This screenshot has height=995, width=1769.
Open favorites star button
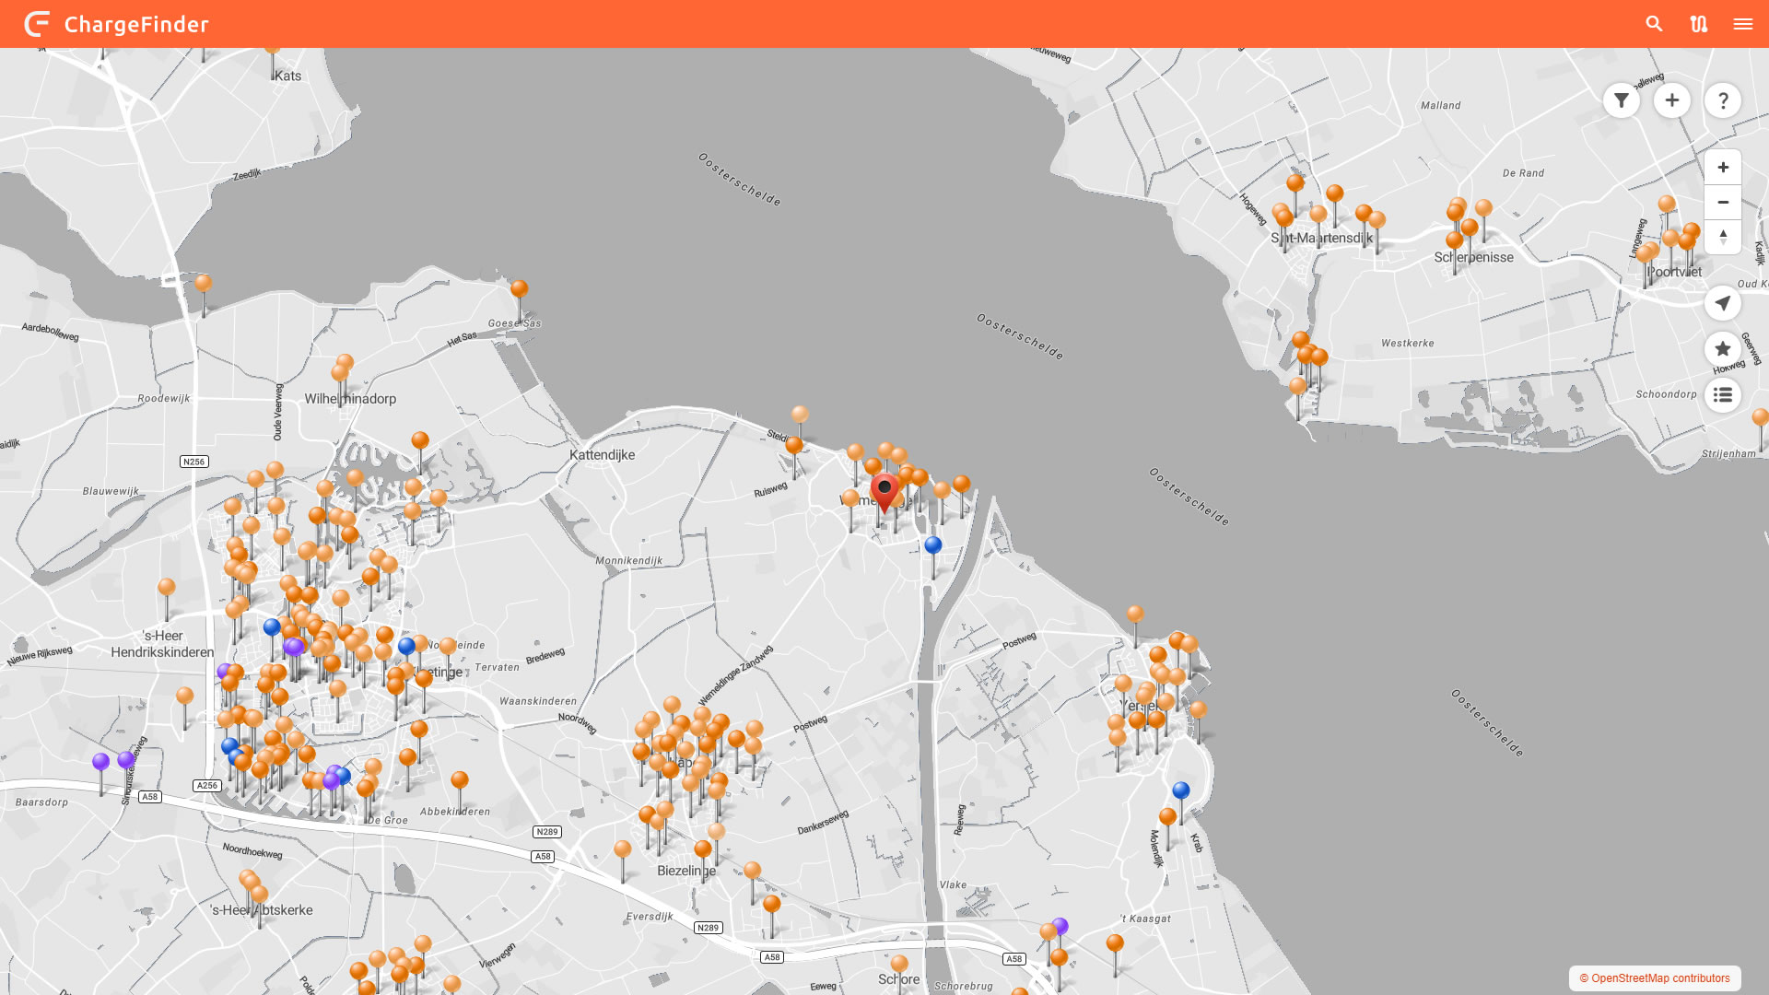[x=1722, y=349]
